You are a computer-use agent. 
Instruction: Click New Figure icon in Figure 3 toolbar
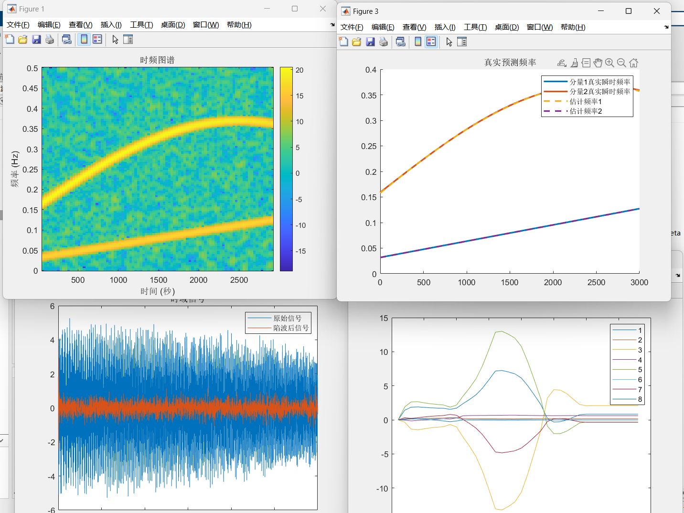(343, 42)
